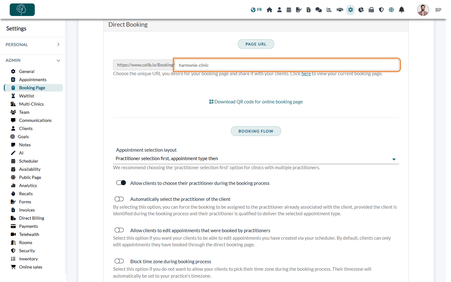Open Telehealth settings in sidebar

click(x=29, y=234)
